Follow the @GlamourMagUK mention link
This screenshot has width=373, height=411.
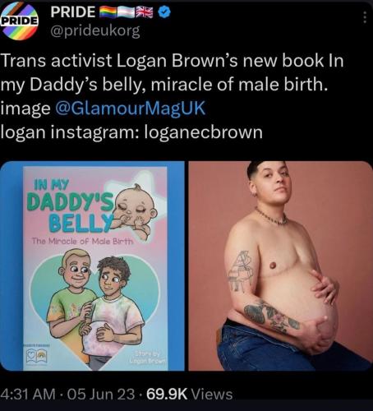tap(130, 109)
